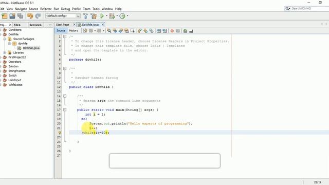Switch to the Files tab
This screenshot has height=185, width=329.
tap(17, 25)
